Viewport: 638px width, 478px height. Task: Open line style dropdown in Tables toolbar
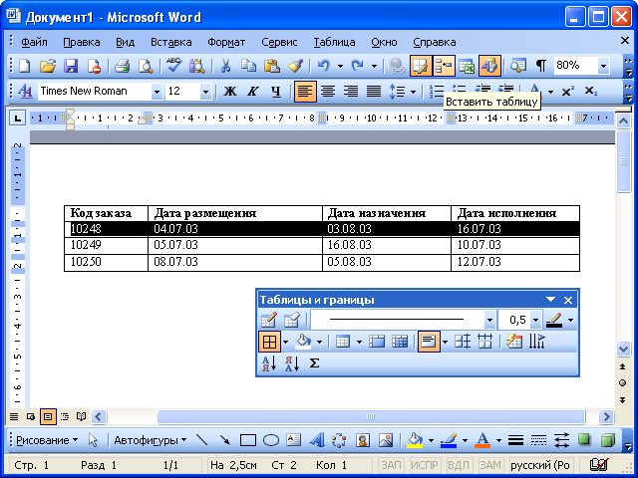[x=489, y=321]
